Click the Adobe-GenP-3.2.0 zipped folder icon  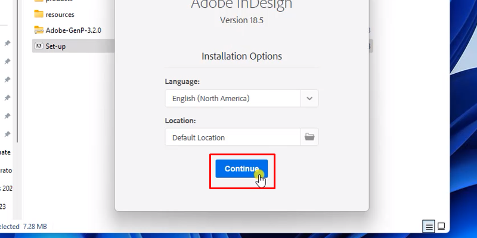(x=39, y=30)
